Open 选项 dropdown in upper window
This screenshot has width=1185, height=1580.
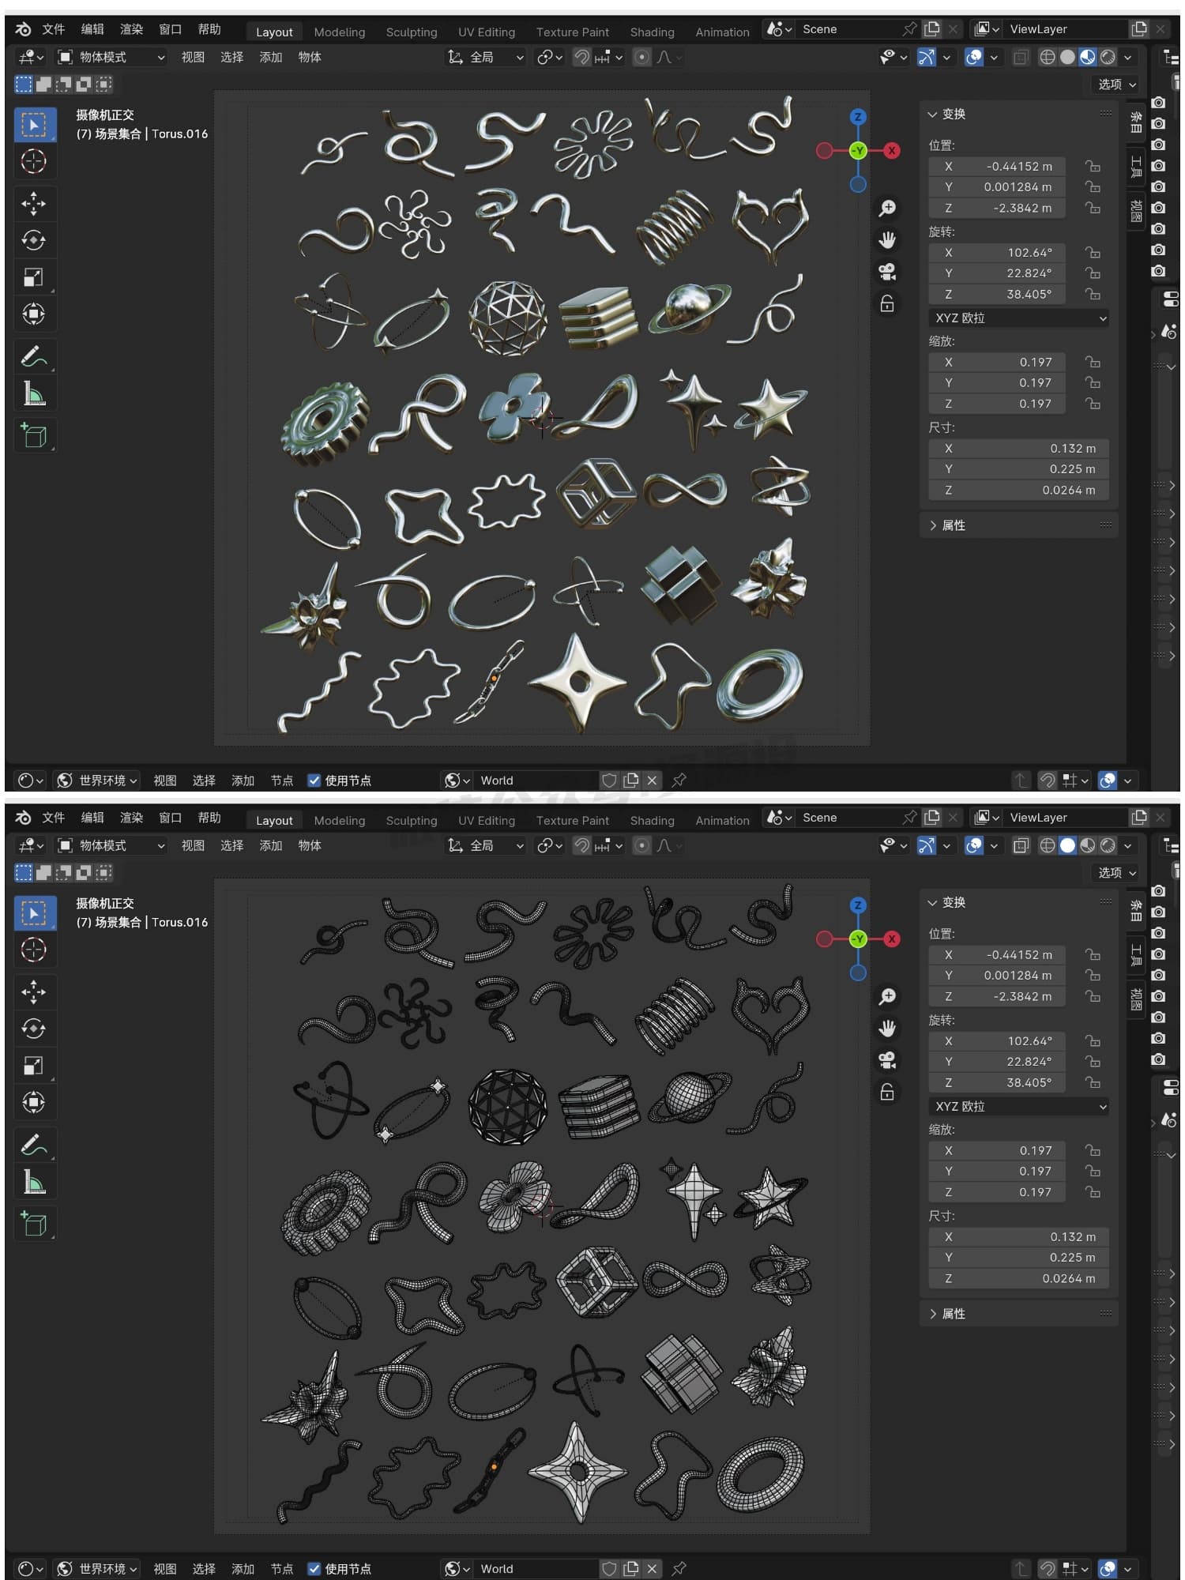(1117, 84)
